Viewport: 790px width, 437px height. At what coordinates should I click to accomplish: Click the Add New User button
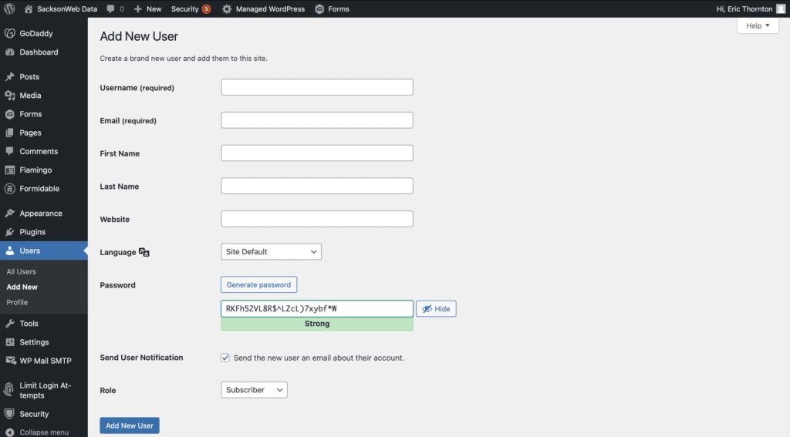[x=130, y=425]
